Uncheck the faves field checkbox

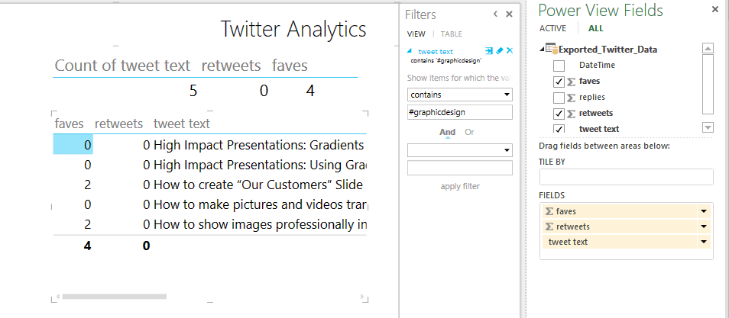[x=559, y=82]
